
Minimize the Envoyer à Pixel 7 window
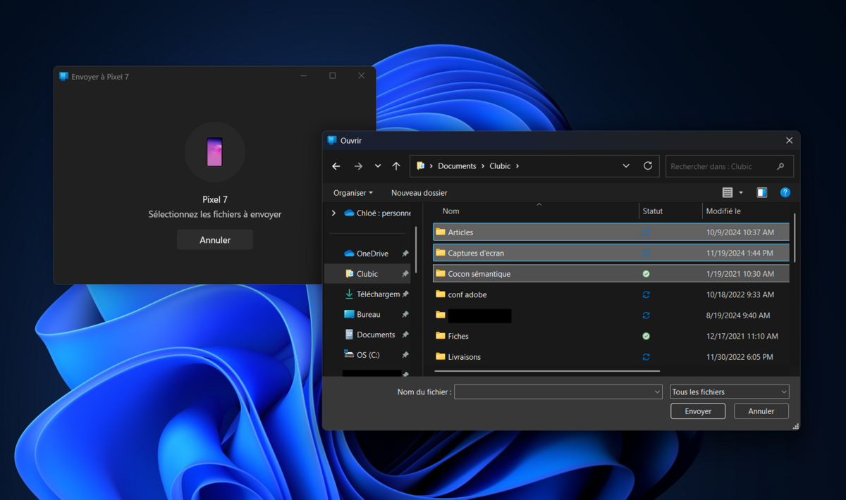[304, 76]
